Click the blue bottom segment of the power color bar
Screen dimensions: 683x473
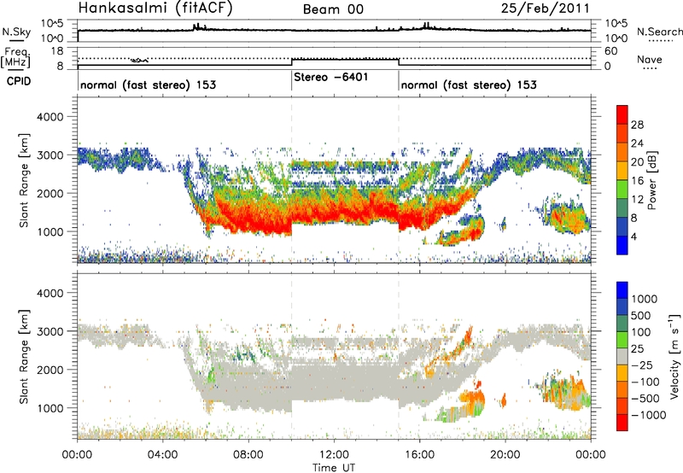click(x=622, y=245)
